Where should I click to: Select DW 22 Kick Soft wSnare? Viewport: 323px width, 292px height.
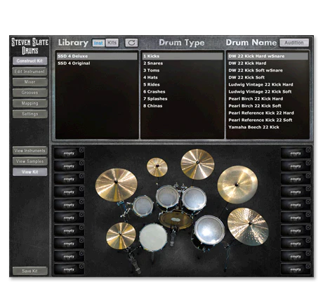click(268, 70)
